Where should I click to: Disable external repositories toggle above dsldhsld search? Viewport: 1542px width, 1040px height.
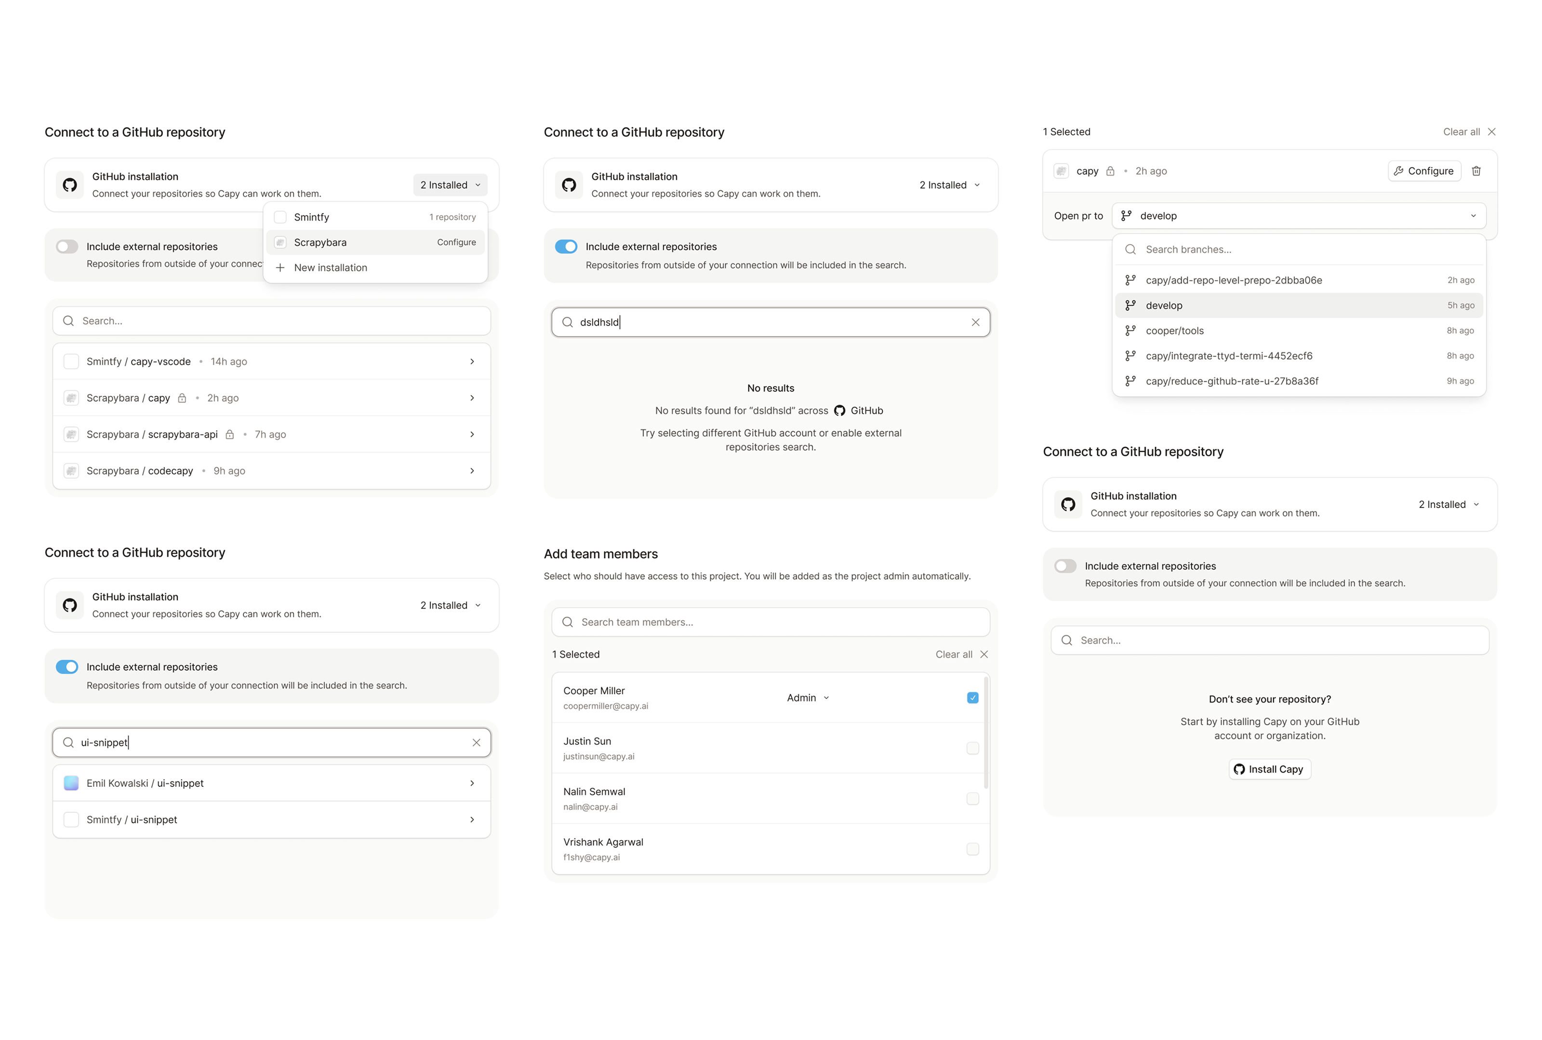(x=566, y=247)
